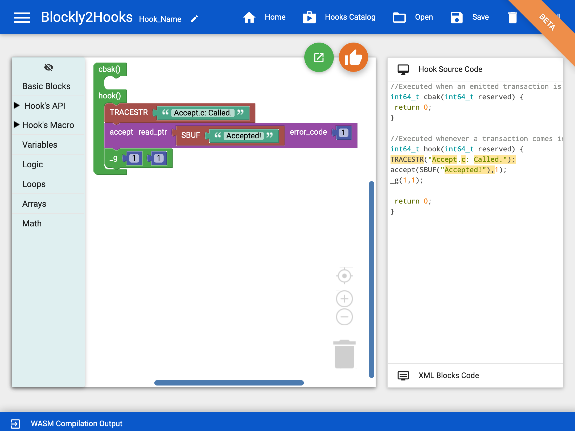Zoom in the Blockly workspace
575x431 pixels.
(x=344, y=299)
